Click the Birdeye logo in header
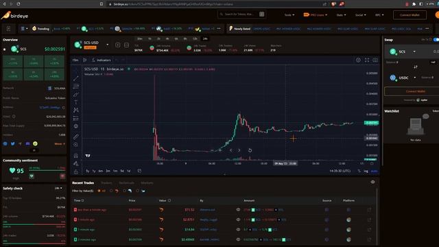This screenshot has height=247, width=439. [14, 15]
